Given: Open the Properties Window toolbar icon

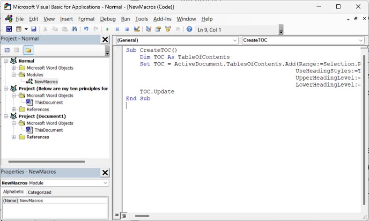Looking at the screenshot, I should (x=158, y=29).
